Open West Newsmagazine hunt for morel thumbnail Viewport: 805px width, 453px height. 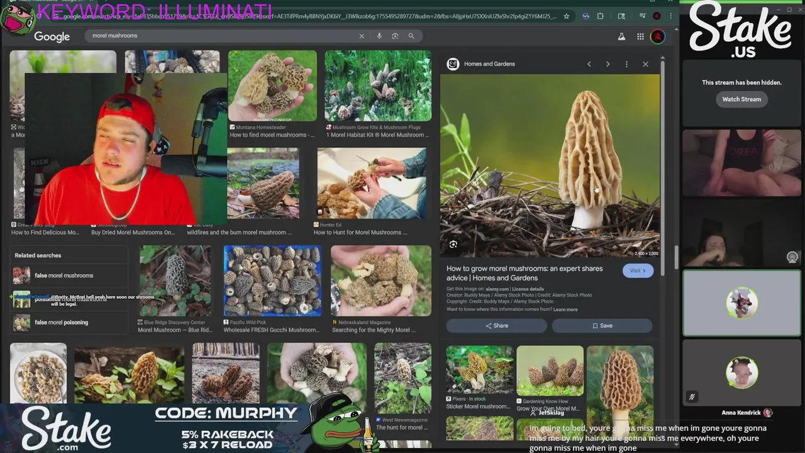pos(403,377)
